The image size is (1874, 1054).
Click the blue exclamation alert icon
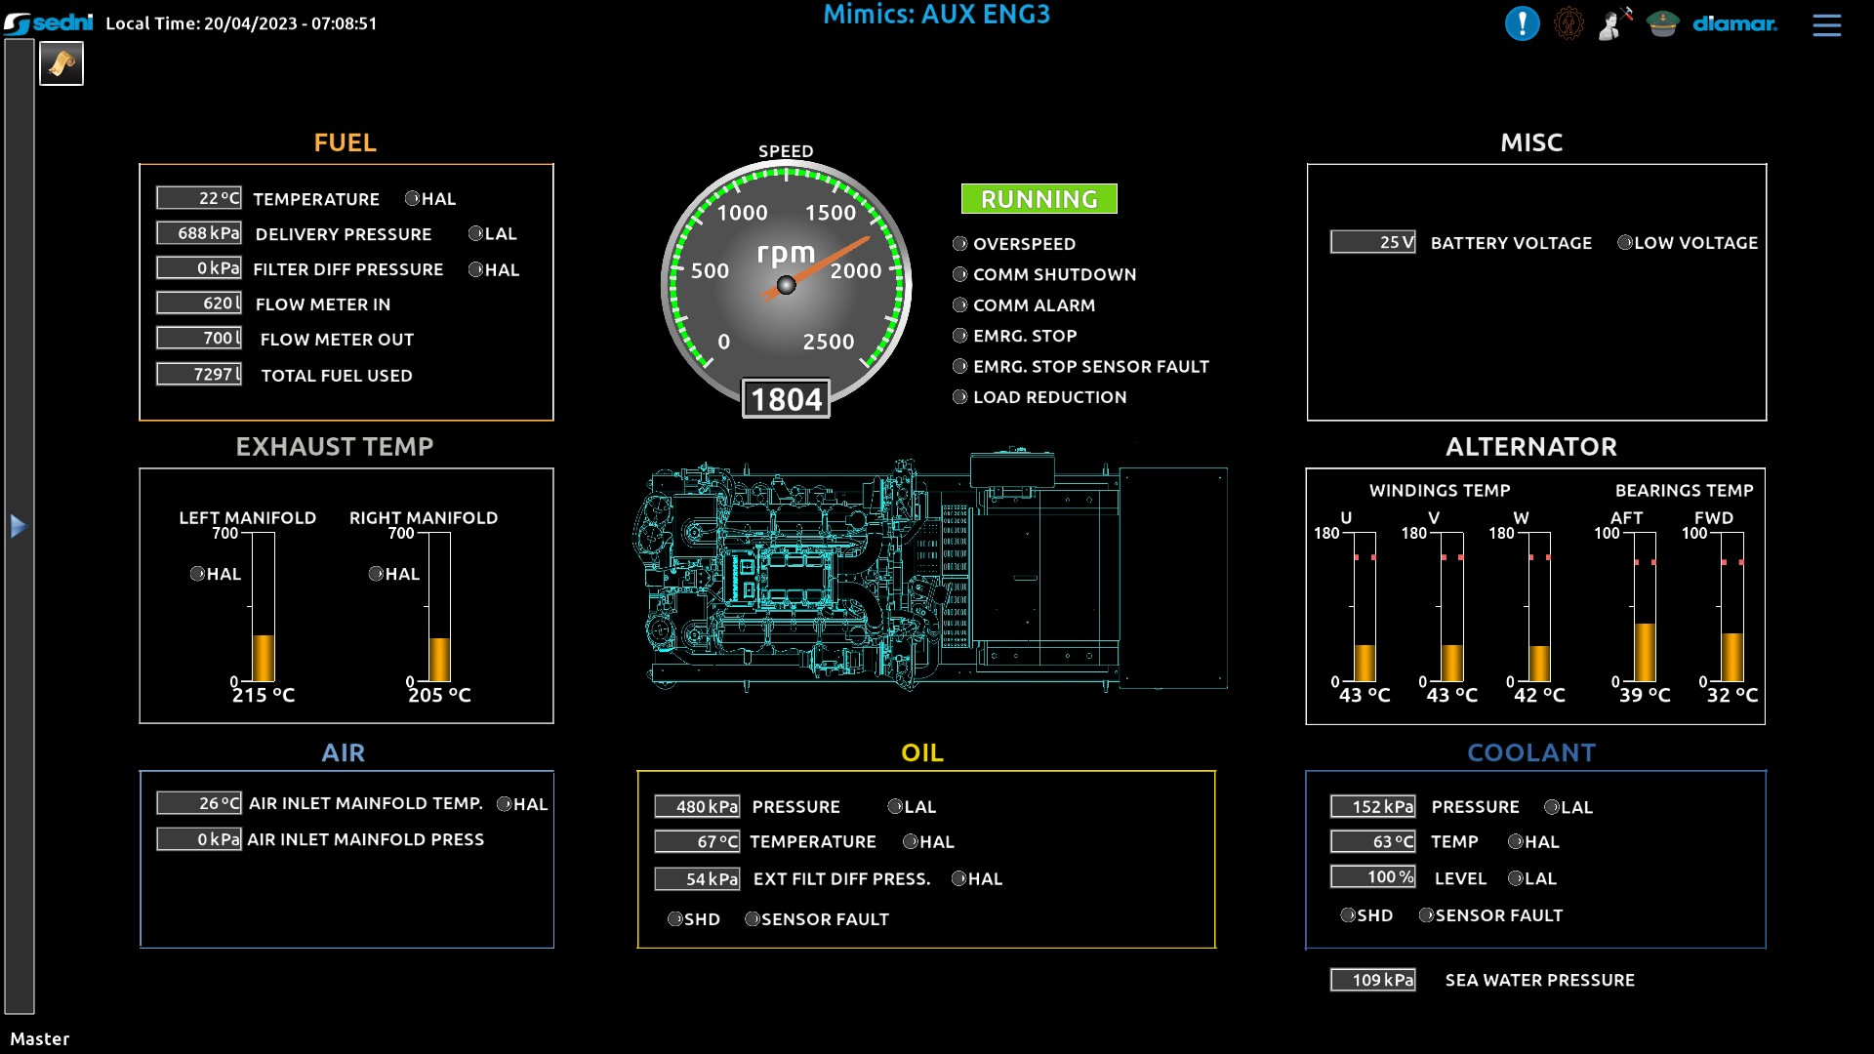point(1522,23)
